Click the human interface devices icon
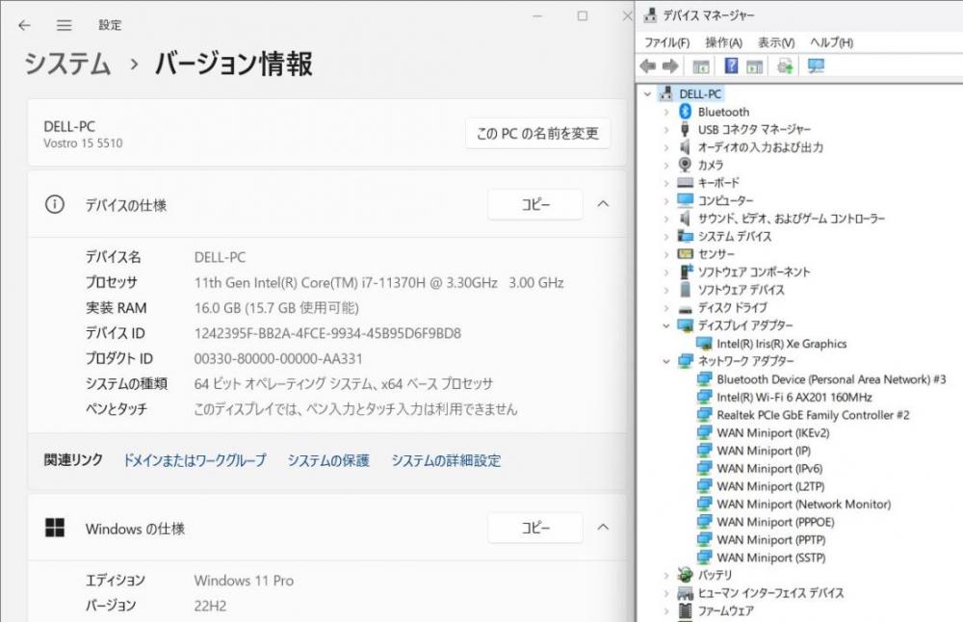This screenshot has width=963, height=622. [x=686, y=592]
